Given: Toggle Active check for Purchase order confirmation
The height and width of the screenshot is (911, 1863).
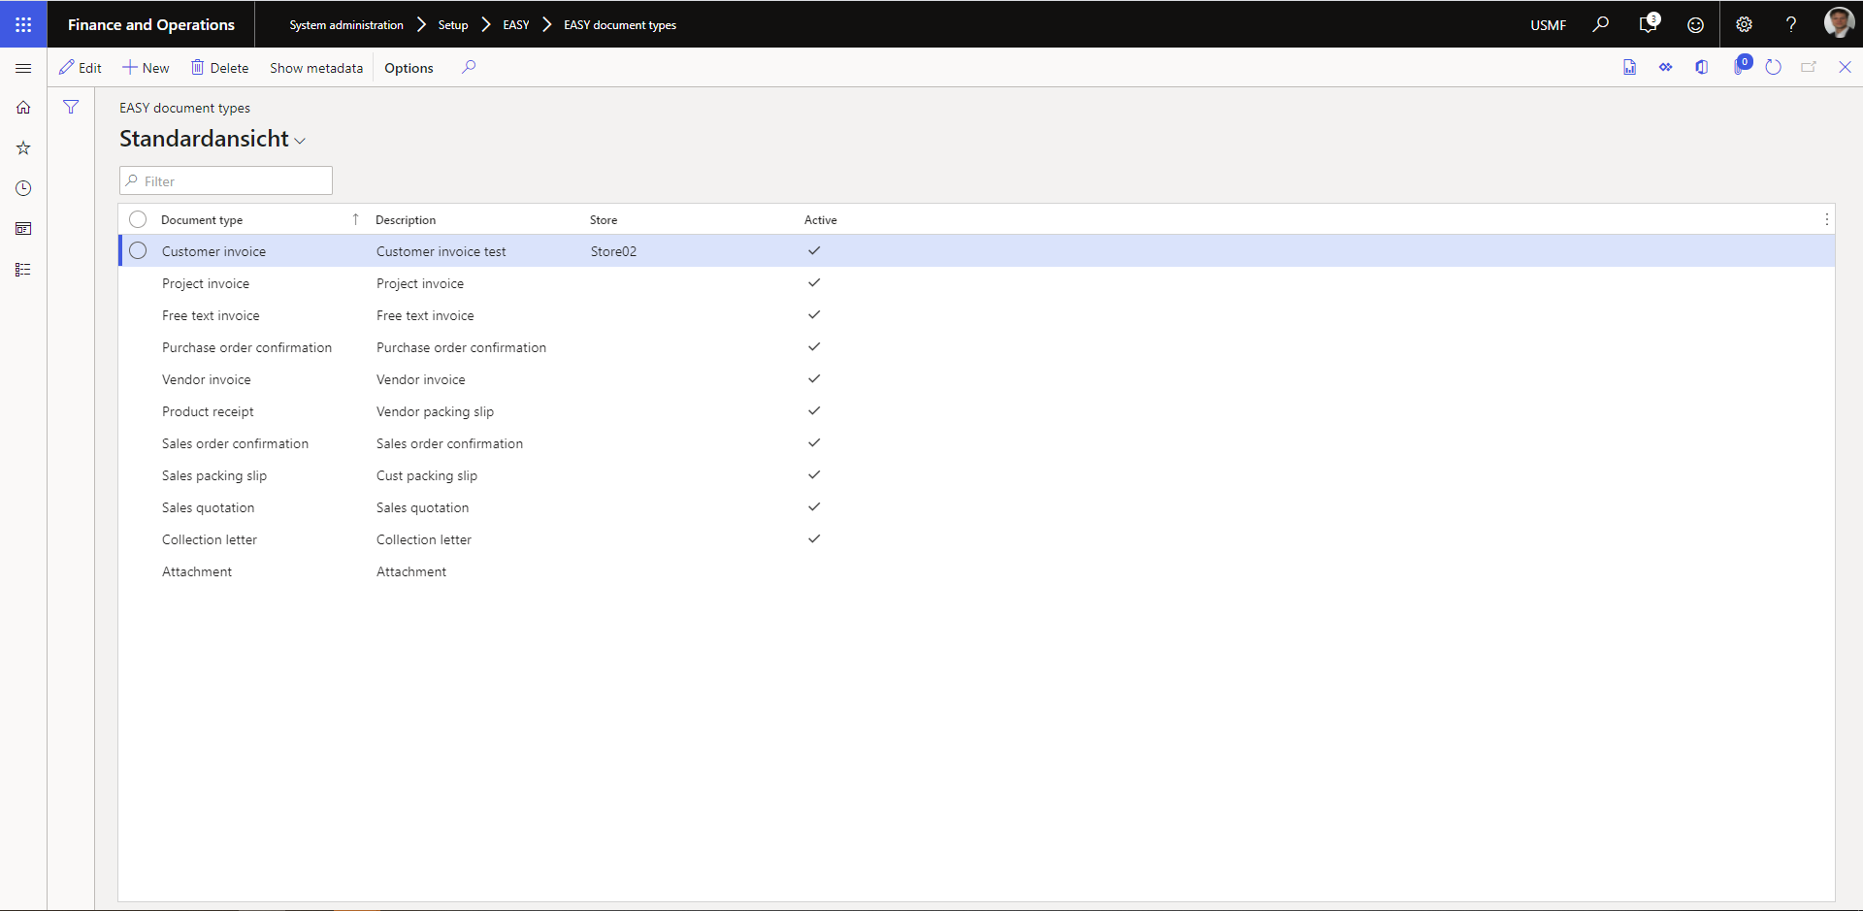Looking at the screenshot, I should [x=814, y=346].
